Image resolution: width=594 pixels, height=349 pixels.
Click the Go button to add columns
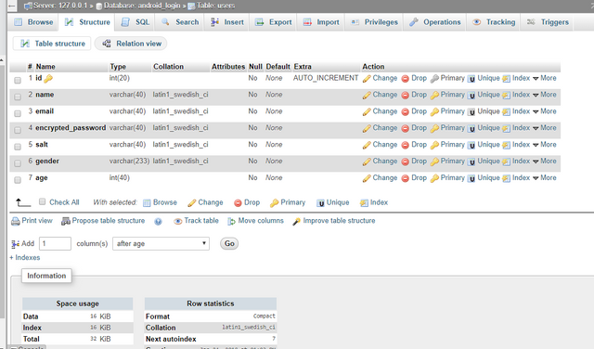pos(229,244)
